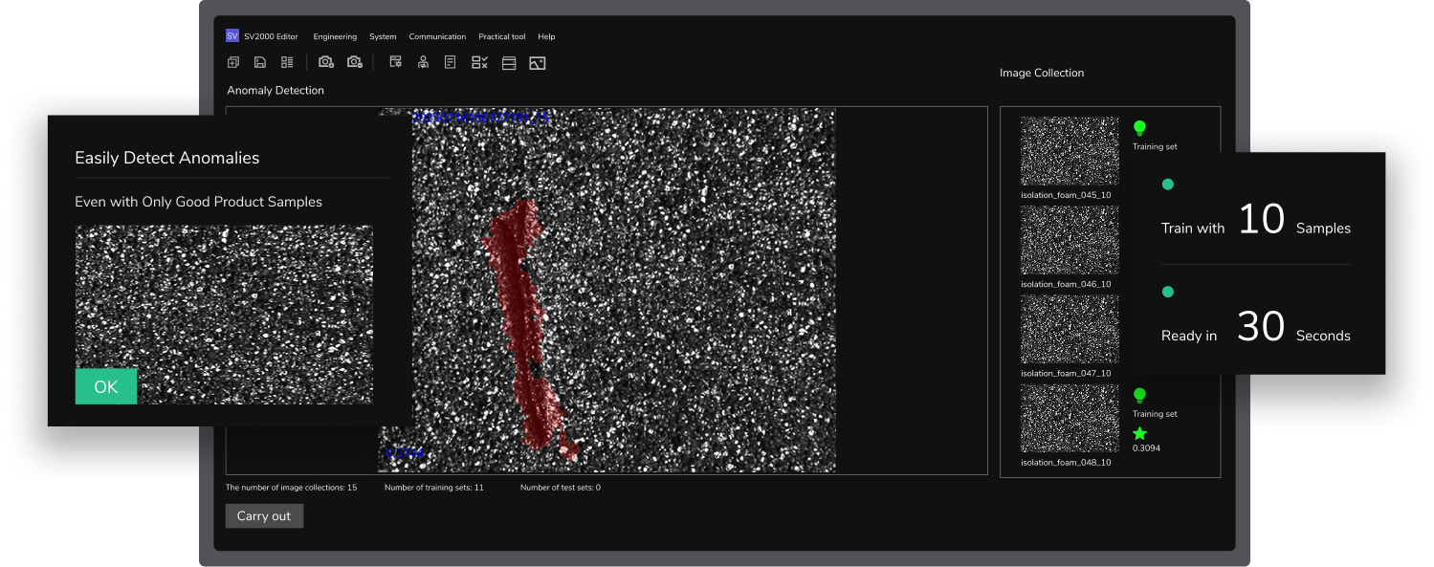Open the window settings gear icon
Screen dimensions: 1434x567
pos(395,63)
